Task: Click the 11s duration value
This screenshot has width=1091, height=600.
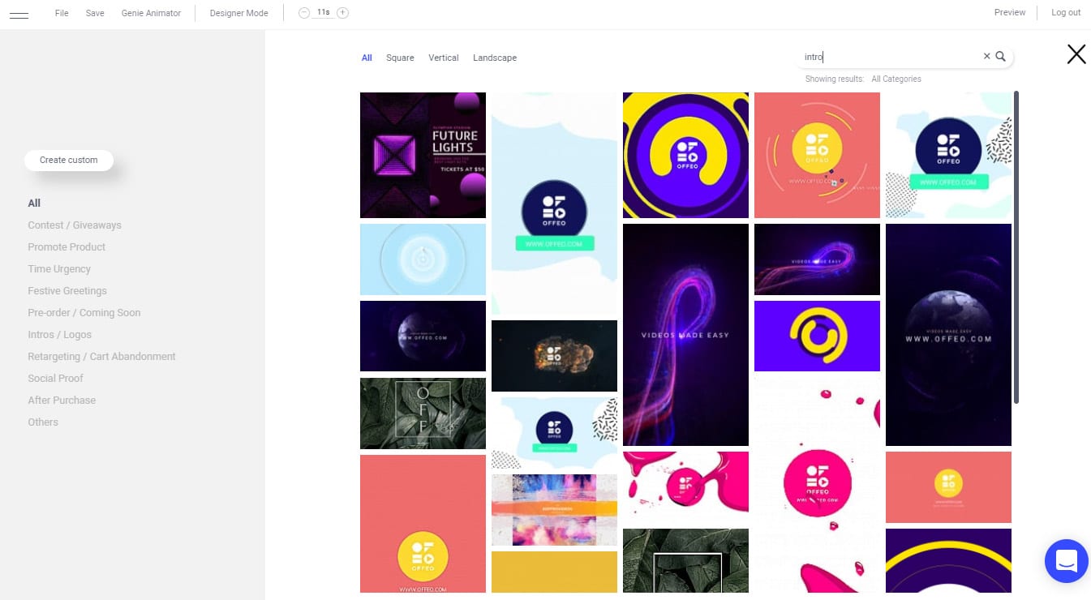Action: tap(324, 12)
